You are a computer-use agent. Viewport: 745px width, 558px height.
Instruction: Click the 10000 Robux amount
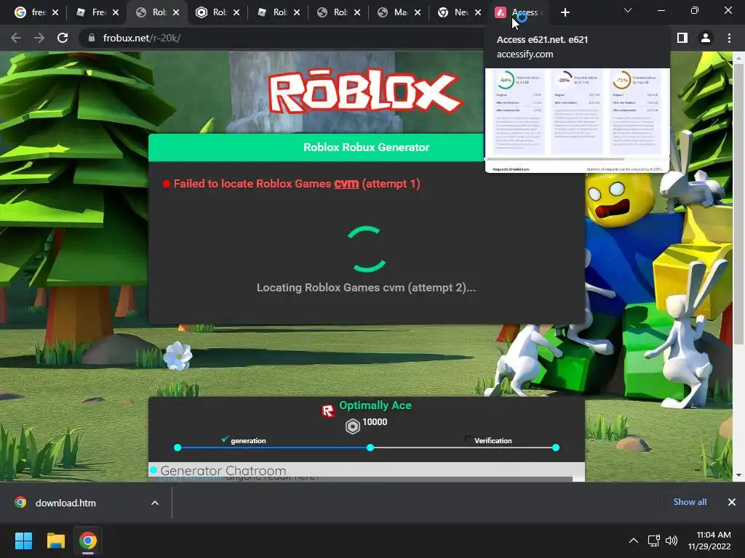[375, 422]
